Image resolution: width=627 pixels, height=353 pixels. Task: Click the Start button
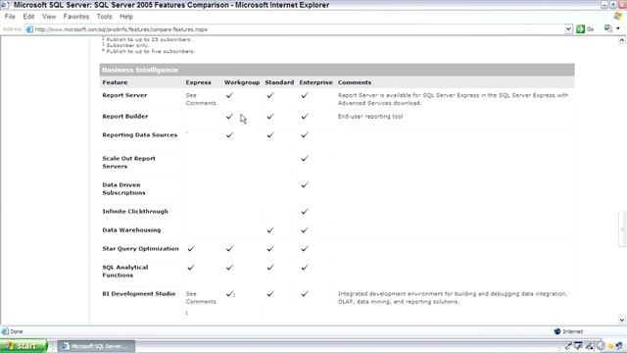(x=24, y=346)
